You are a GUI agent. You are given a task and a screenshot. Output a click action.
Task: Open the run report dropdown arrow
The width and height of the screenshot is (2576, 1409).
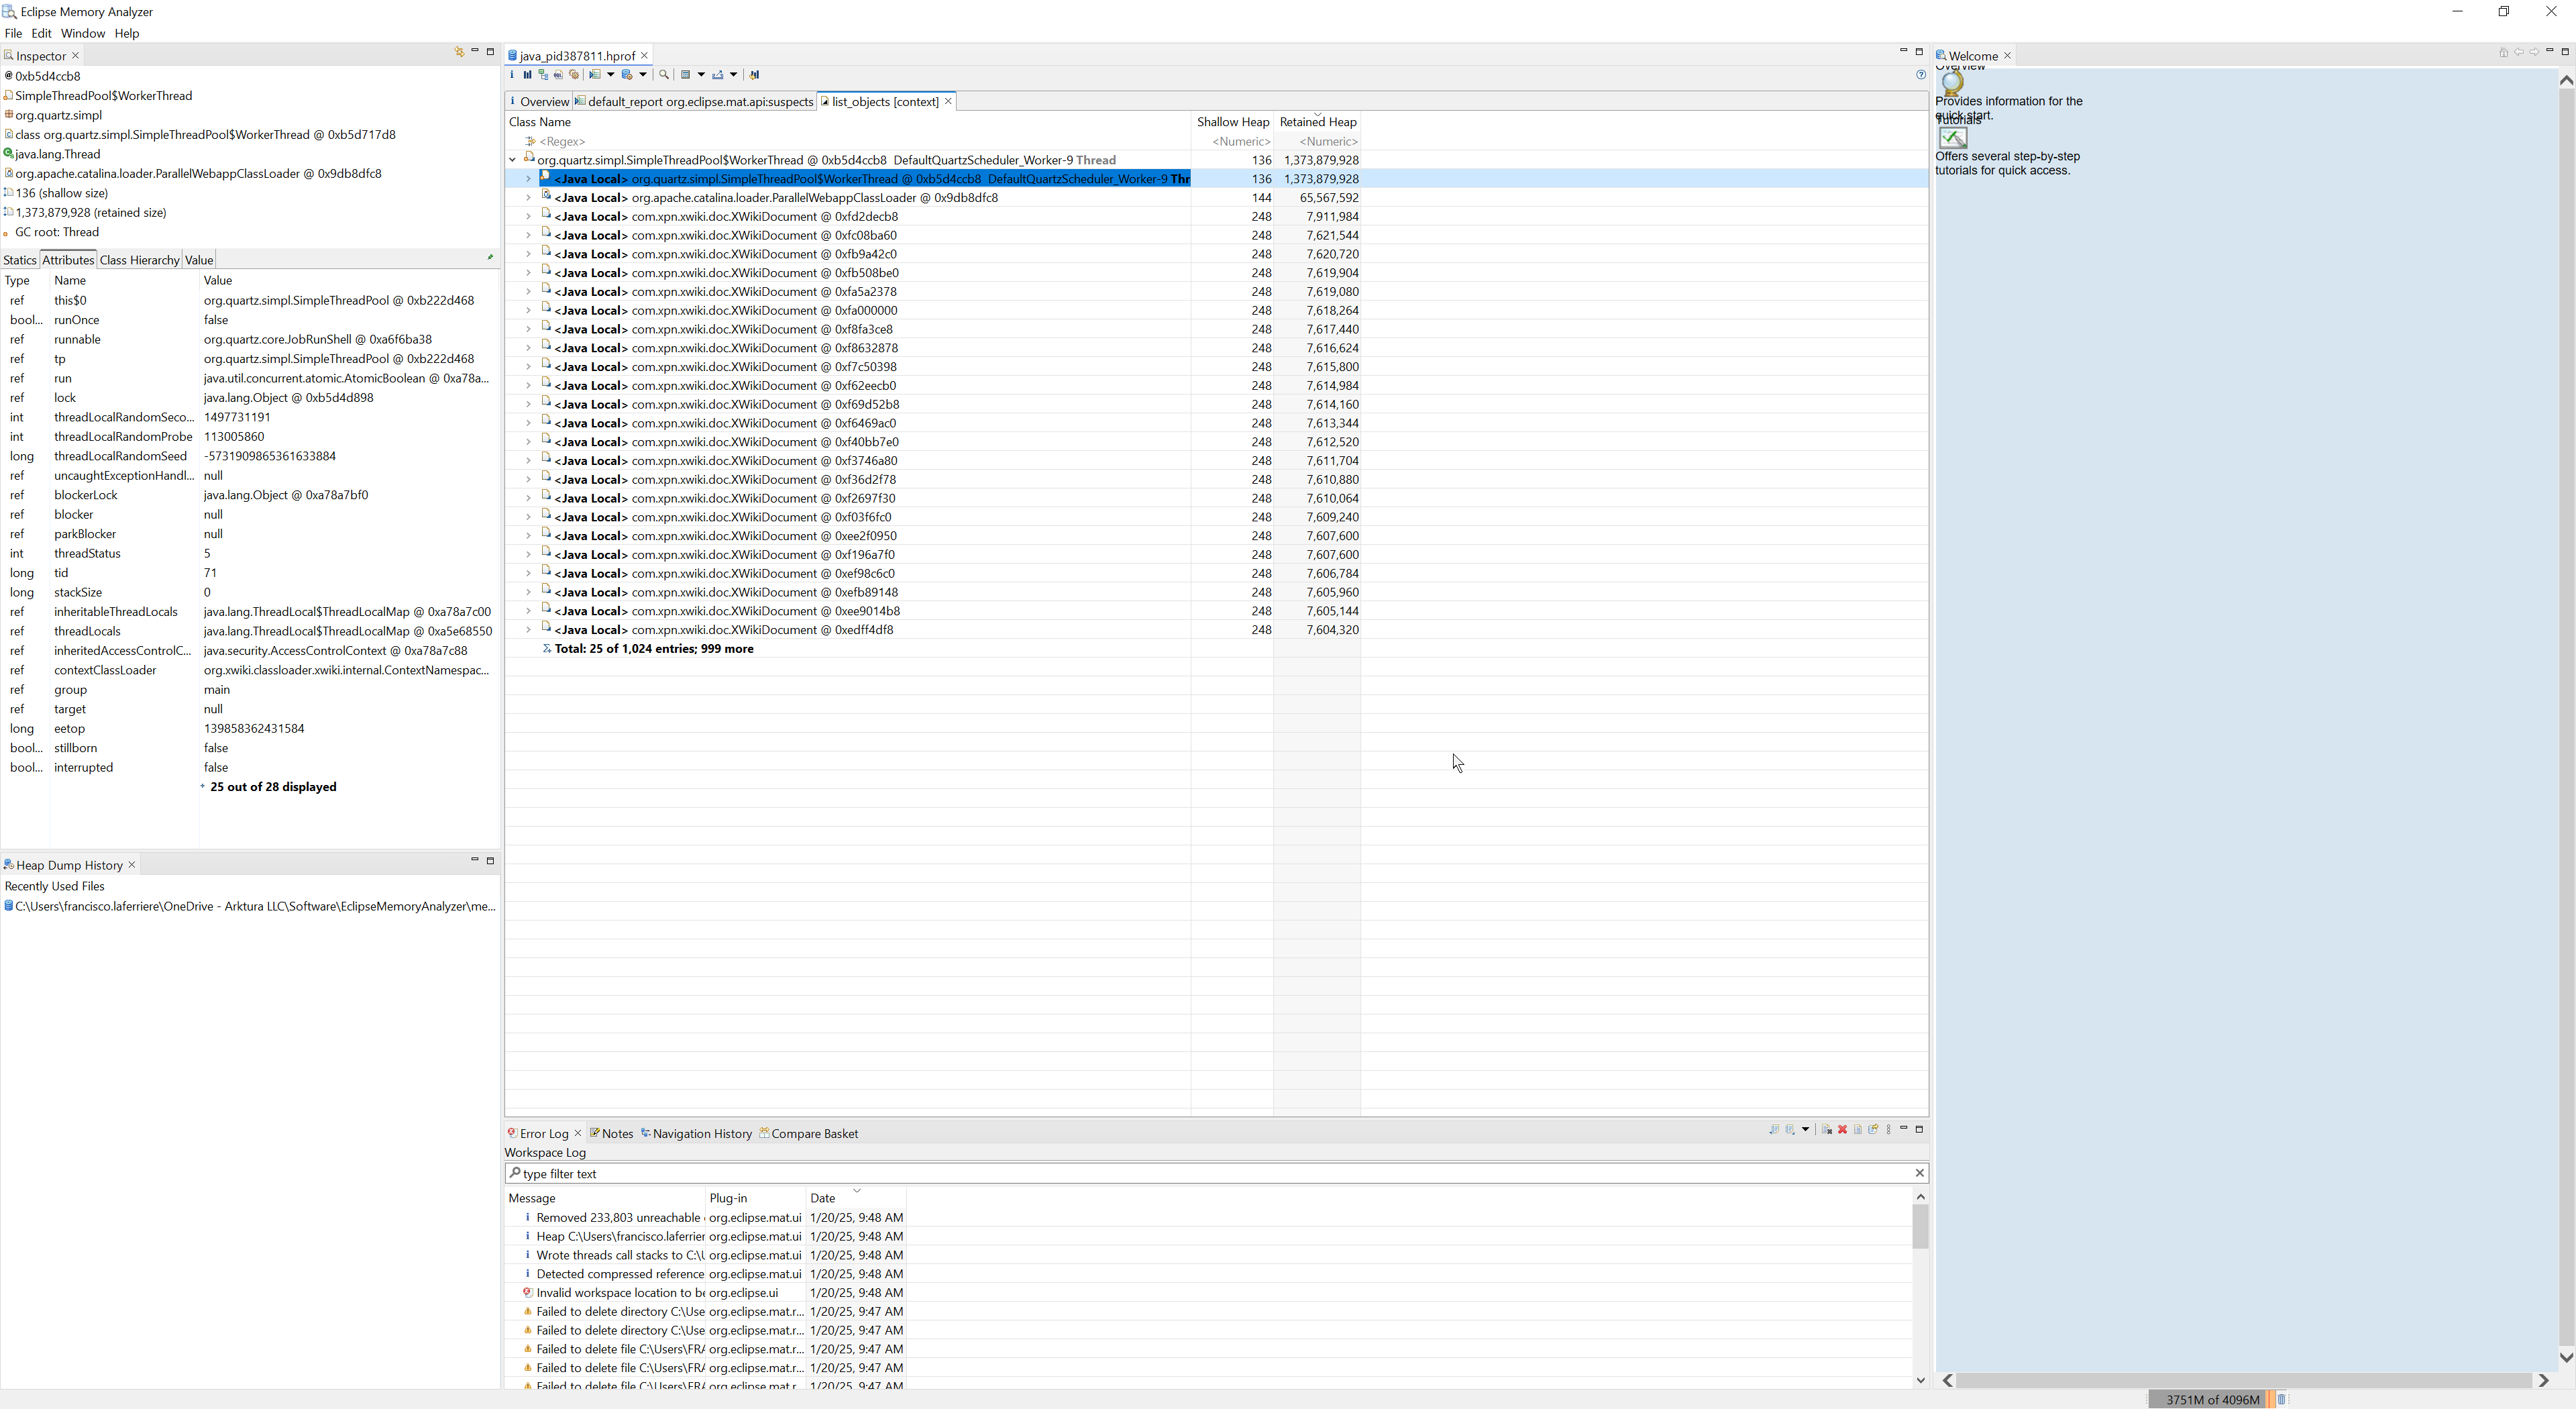pyautogui.click(x=611, y=75)
